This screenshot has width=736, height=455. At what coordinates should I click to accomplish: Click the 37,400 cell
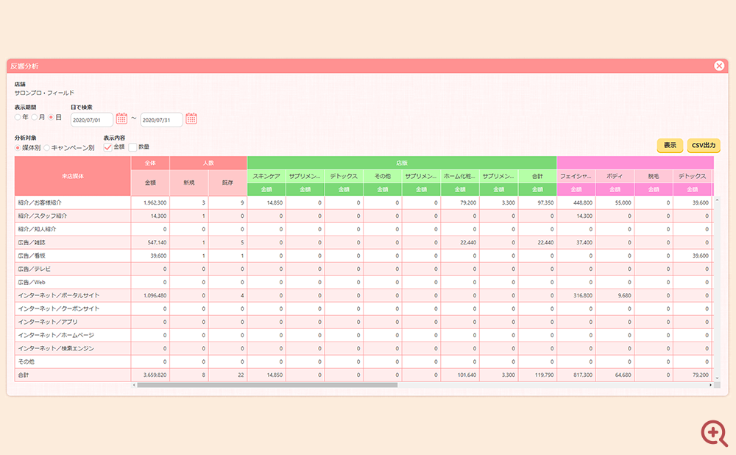[x=576, y=243]
